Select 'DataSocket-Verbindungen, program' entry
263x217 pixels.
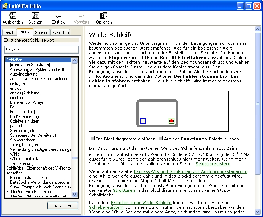[41, 182]
